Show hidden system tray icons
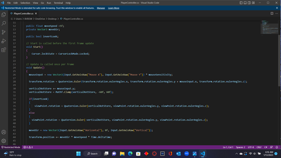281x158 pixels. tap(237, 154)
